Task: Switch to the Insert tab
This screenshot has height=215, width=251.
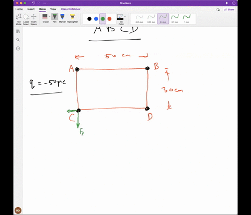Action: click(31, 9)
